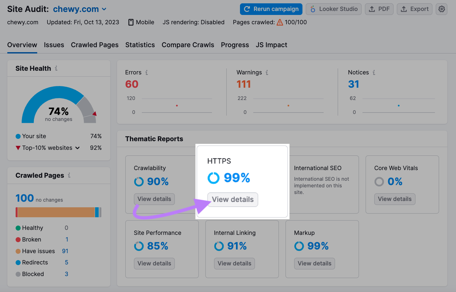The width and height of the screenshot is (456, 292).
Task: View details for Core Web Vitals
Action: tap(395, 199)
